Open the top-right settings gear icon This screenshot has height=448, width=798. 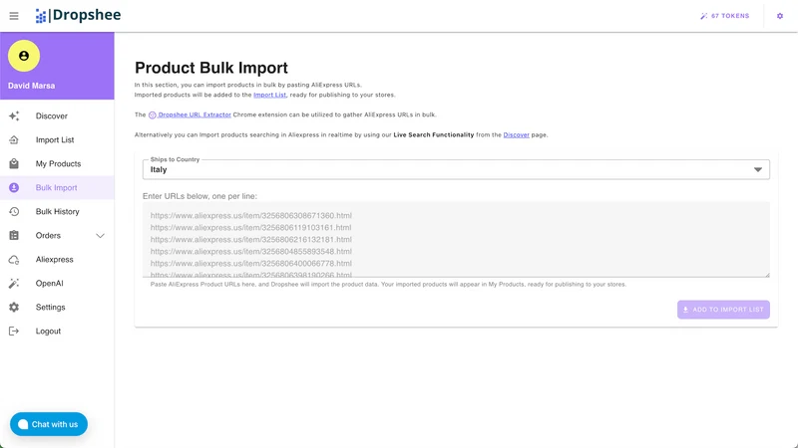780,16
